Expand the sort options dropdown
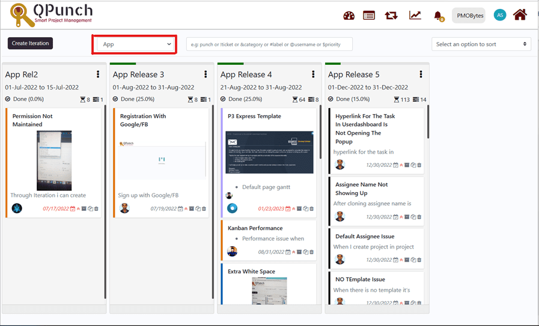Viewport: 539px width, 326px height. click(x=481, y=44)
